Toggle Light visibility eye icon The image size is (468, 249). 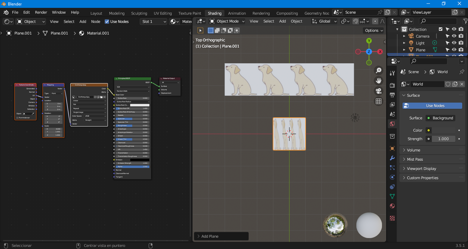(x=454, y=43)
